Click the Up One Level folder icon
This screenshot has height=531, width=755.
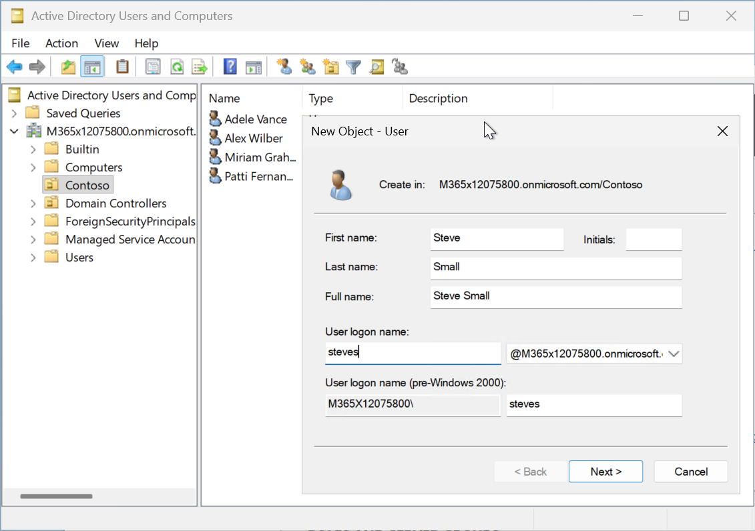pos(68,67)
